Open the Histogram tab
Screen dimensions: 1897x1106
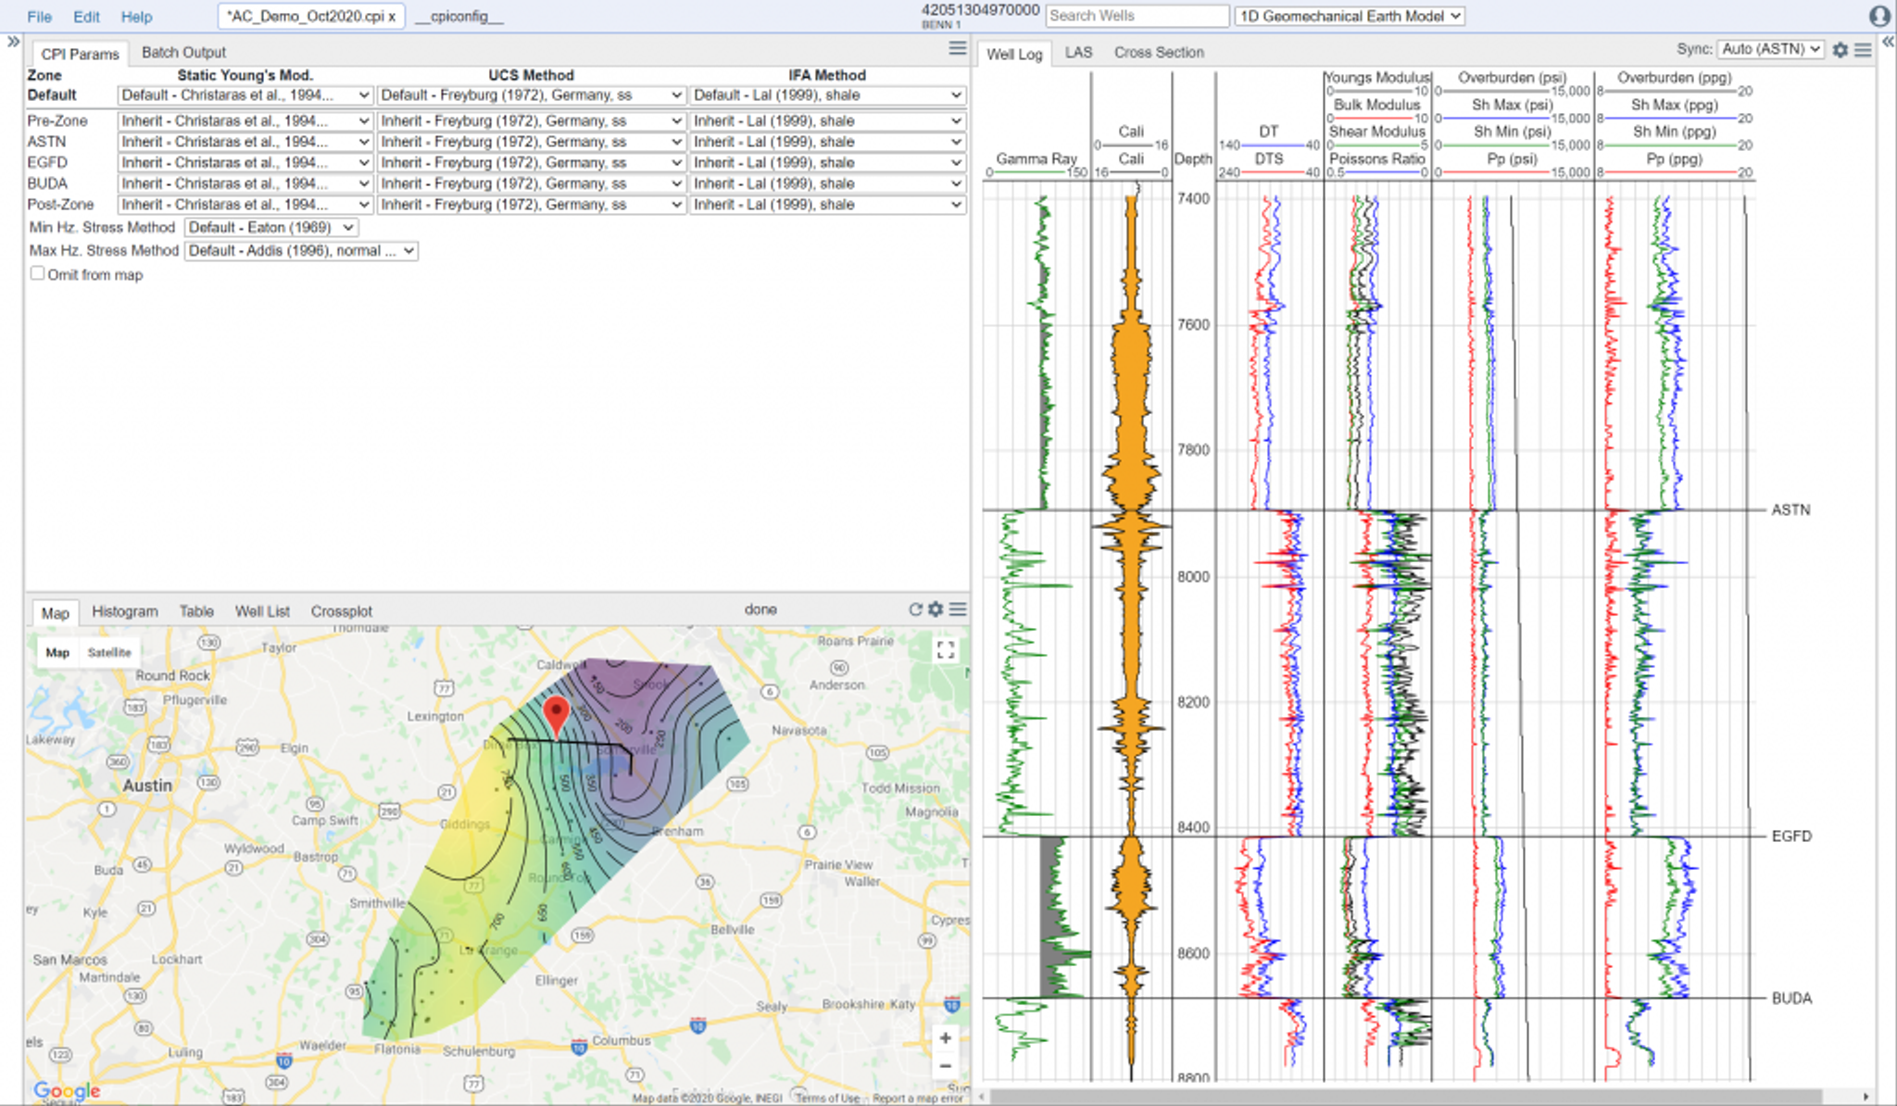[x=125, y=611]
